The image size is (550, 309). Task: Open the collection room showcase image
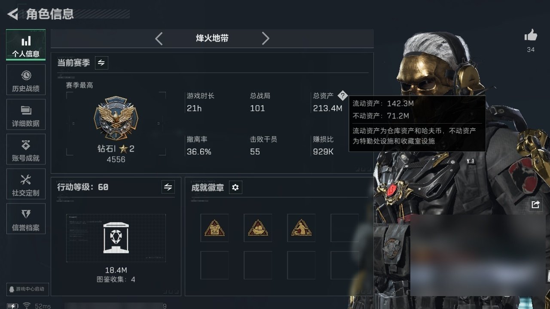tap(116, 238)
